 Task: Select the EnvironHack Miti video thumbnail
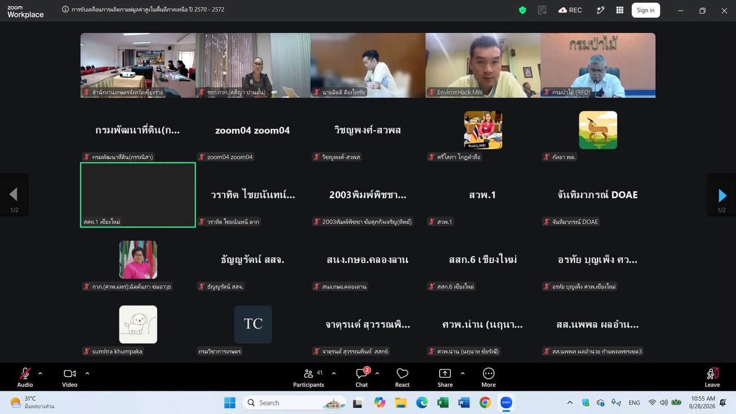pyautogui.click(x=483, y=65)
